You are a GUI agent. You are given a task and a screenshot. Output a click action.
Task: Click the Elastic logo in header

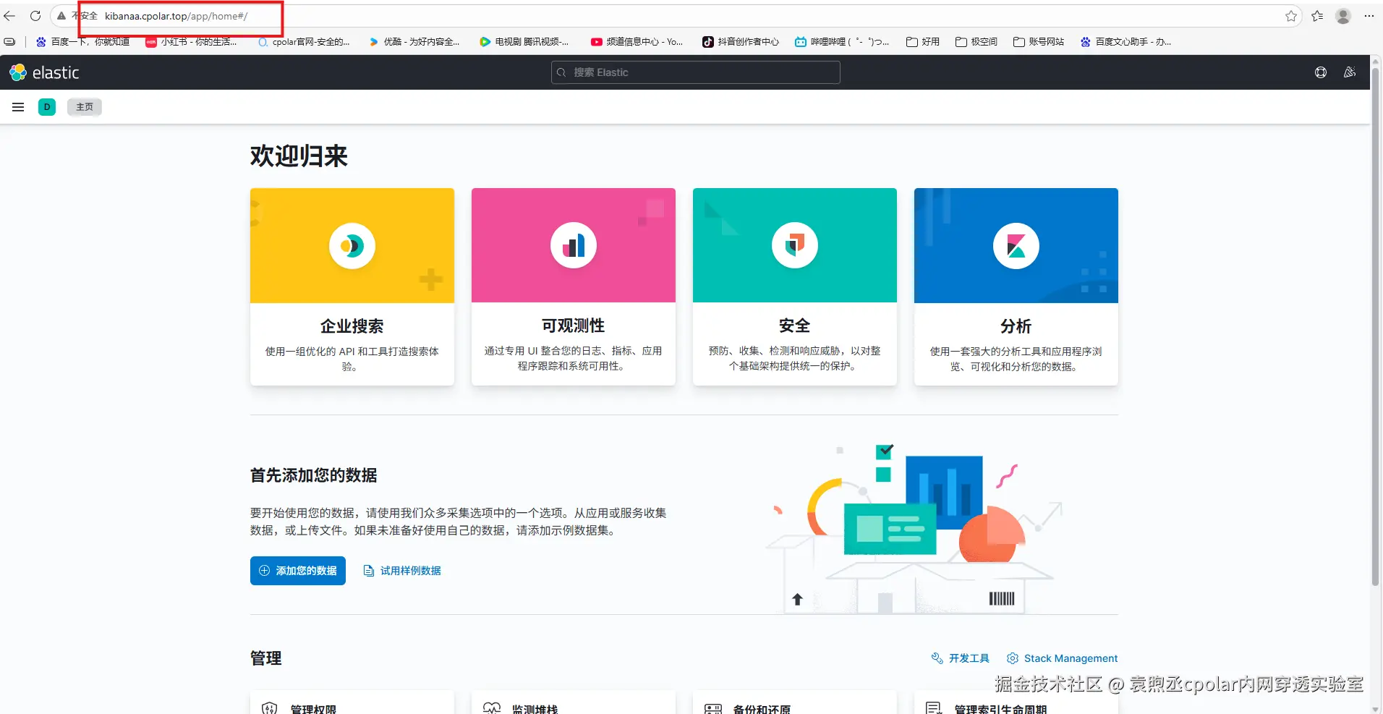click(x=44, y=72)
